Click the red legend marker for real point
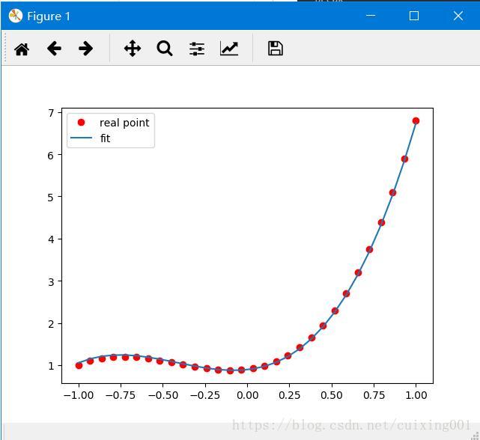 pos(81,123)
